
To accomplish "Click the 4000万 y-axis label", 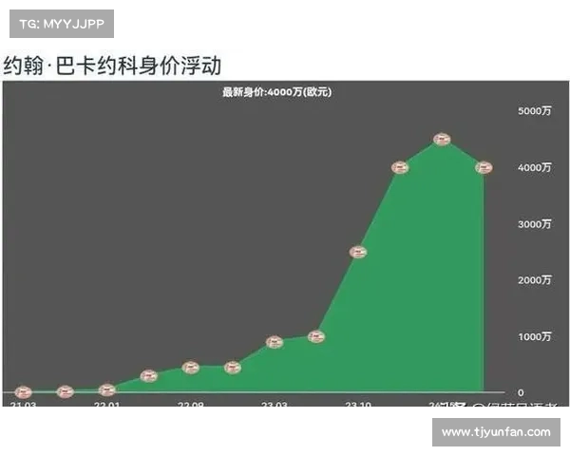I will point(534,167).
